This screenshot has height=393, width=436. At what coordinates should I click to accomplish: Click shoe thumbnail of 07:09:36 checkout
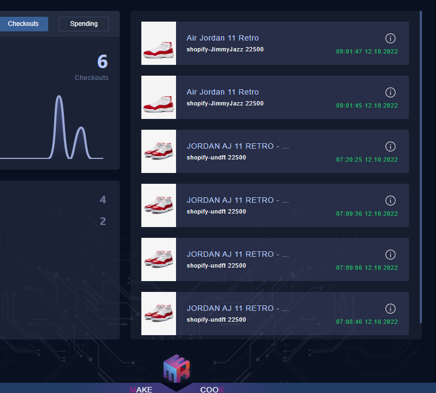pyautogui.click(x=159, y=205)
